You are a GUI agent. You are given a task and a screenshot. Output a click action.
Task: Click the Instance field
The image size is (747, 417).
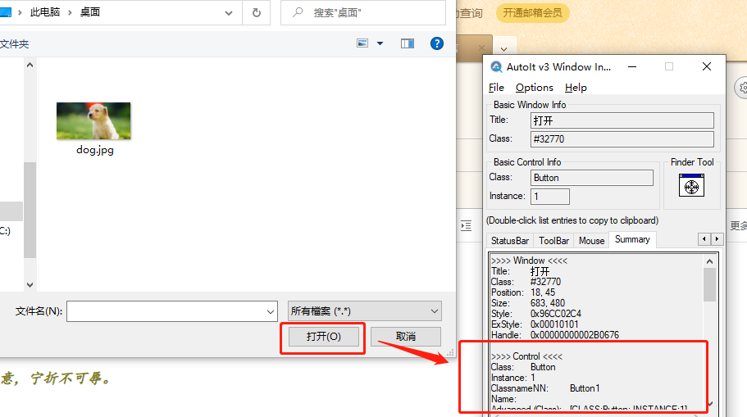pos(549,196)
